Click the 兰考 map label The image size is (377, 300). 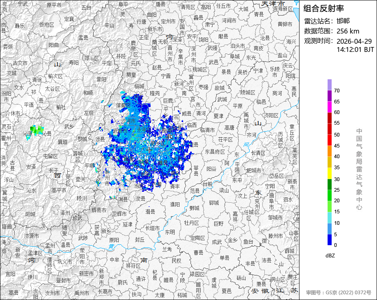click(167, 249)
